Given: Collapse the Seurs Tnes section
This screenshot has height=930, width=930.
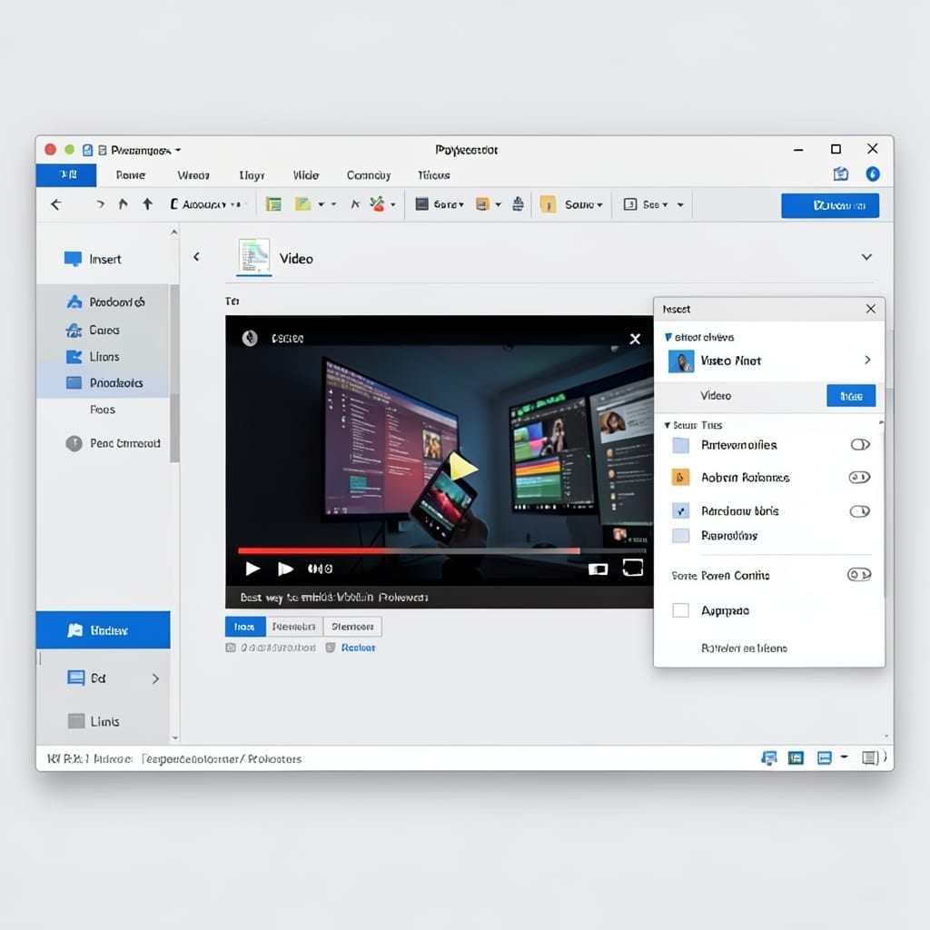Looking at the screenshot, I should (x=668, y=425).
